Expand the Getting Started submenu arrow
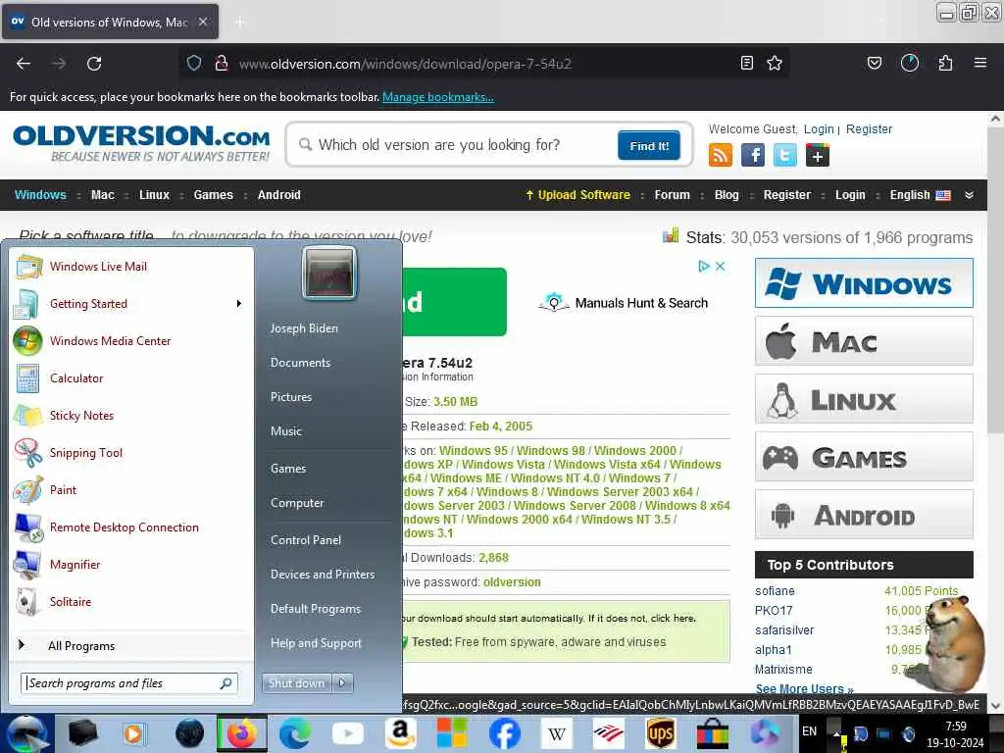 (x=239, y=304)
